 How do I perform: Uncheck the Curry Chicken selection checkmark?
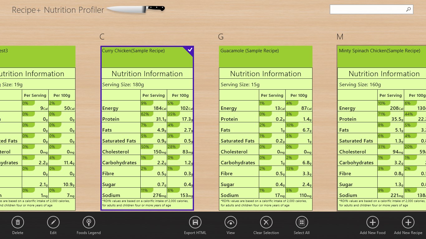pyautogui.click(x=190, y=50)
